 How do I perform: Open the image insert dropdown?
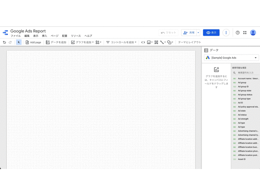(149, 42)
